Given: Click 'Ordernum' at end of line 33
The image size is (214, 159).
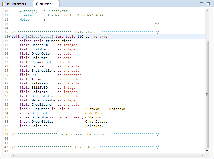Looking at the screenshot, I should [x=117, y=109].
